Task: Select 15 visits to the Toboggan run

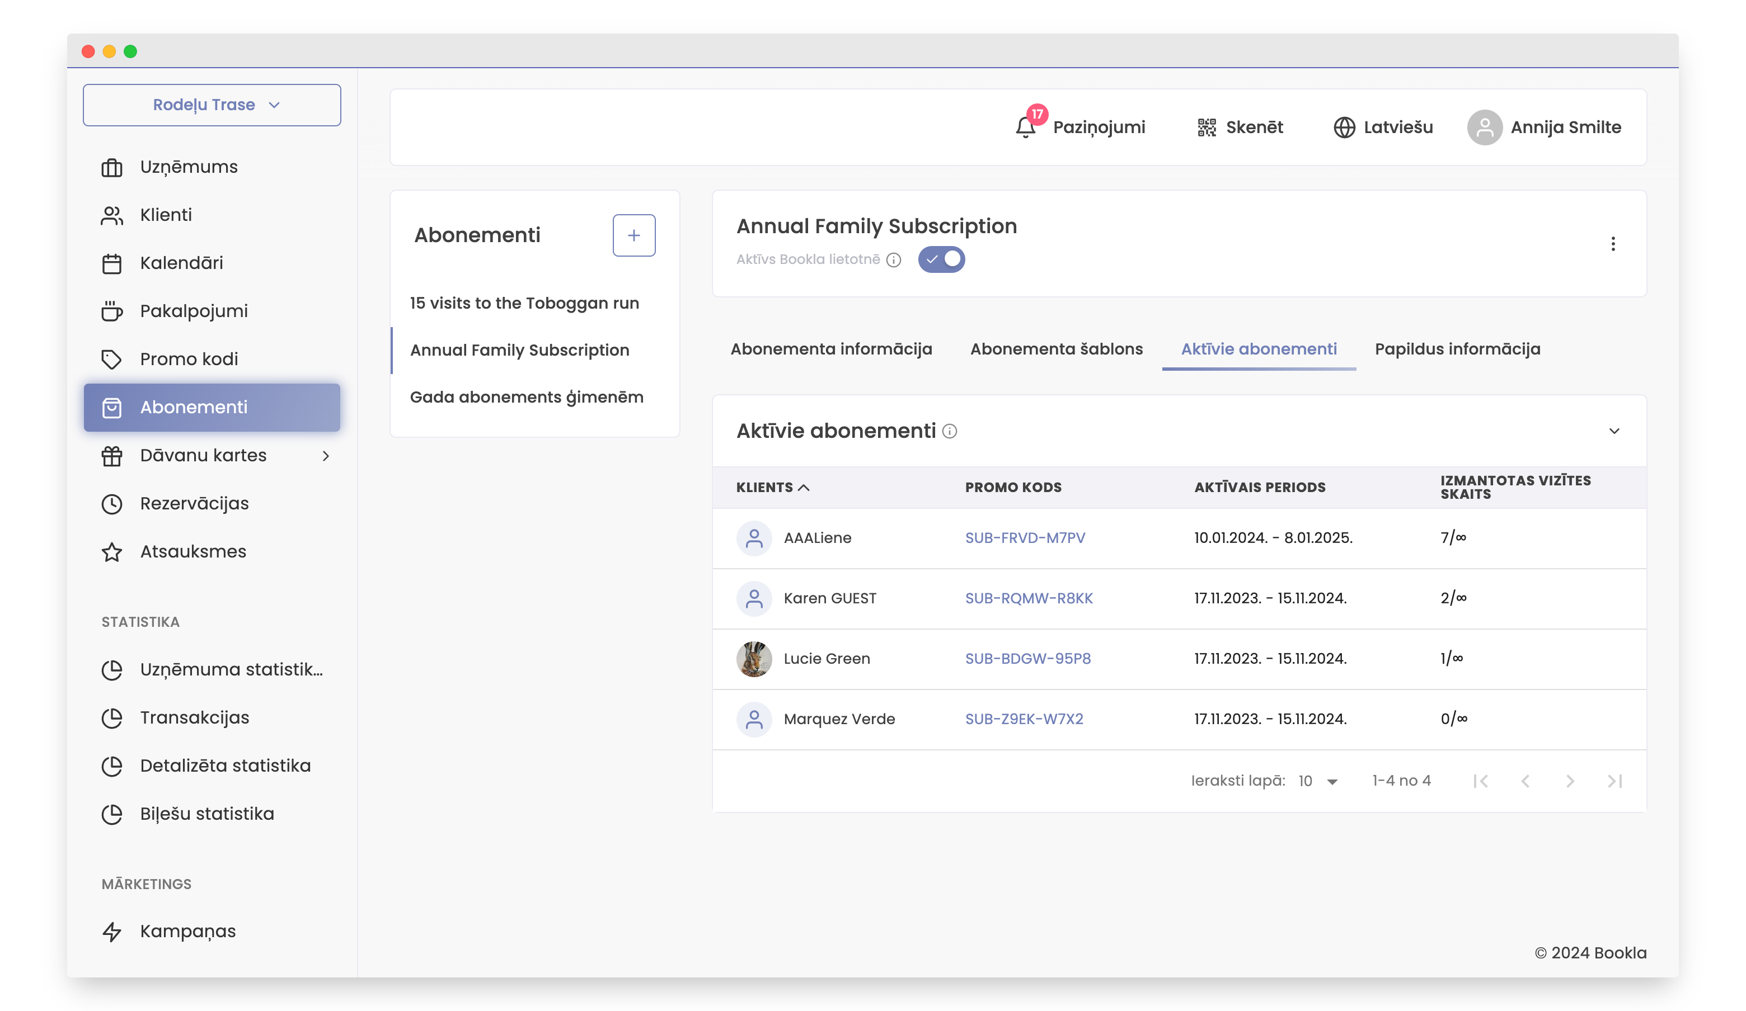Action: pos(524,303)
